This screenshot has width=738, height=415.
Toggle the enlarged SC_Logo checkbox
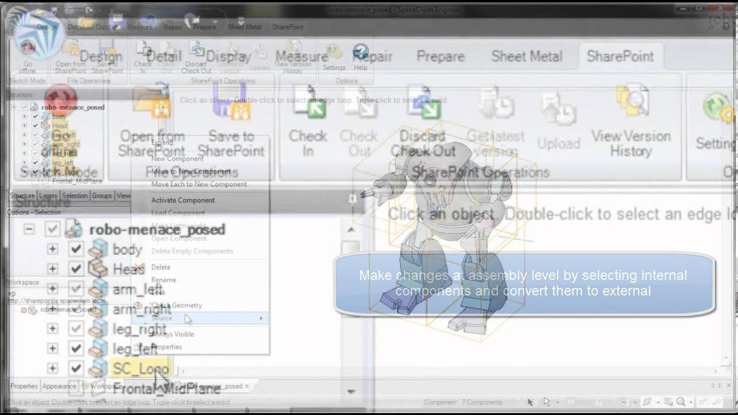pos(76,368)
